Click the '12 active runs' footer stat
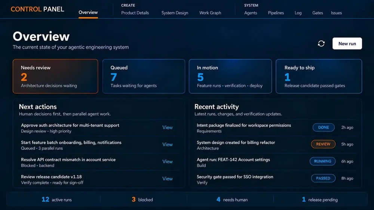Screen dimensions: 374x210 point(56,200)
